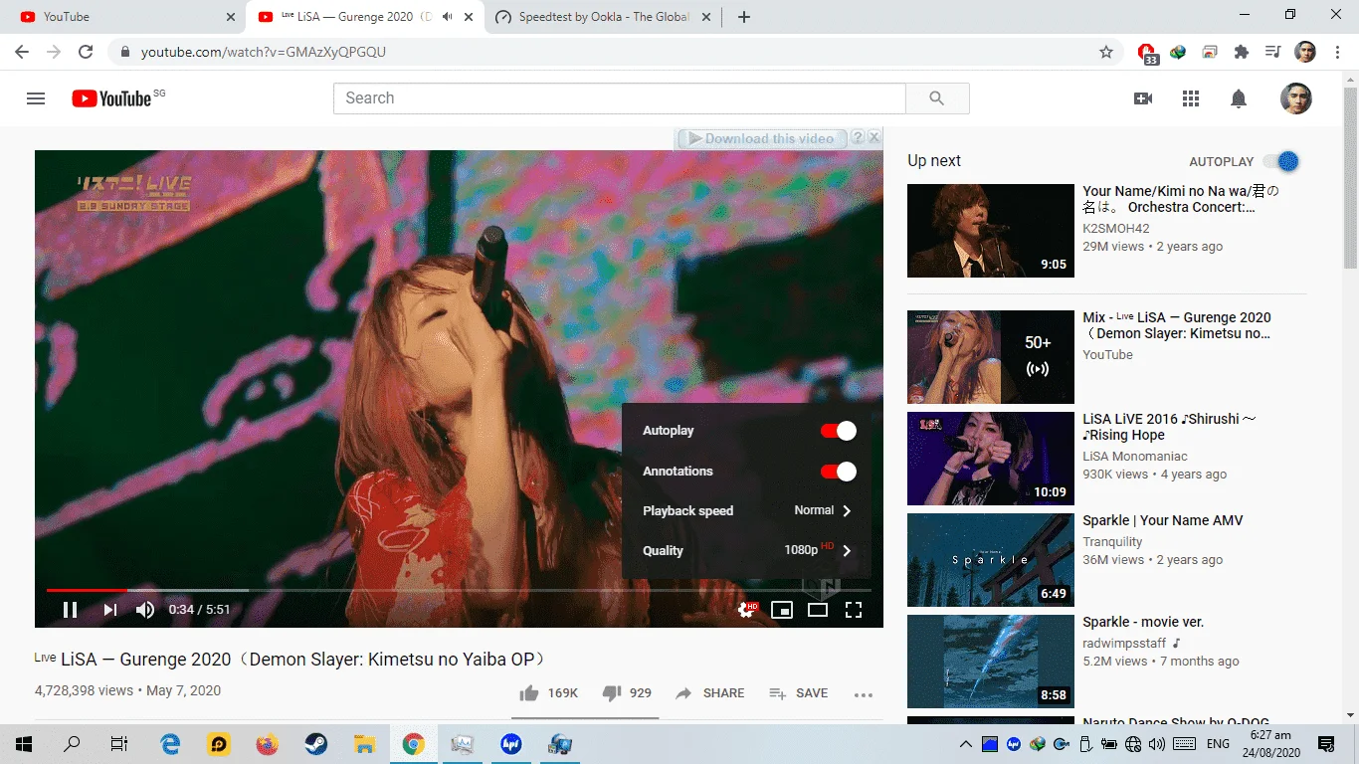
Task: Launch Steam from the taskbar
Action: click(x=316, y=744)
